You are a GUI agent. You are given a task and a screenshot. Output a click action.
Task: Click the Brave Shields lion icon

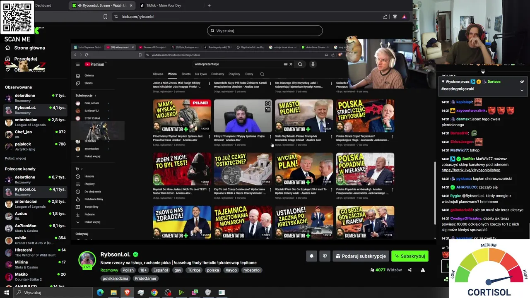click(x=395, y=17)
